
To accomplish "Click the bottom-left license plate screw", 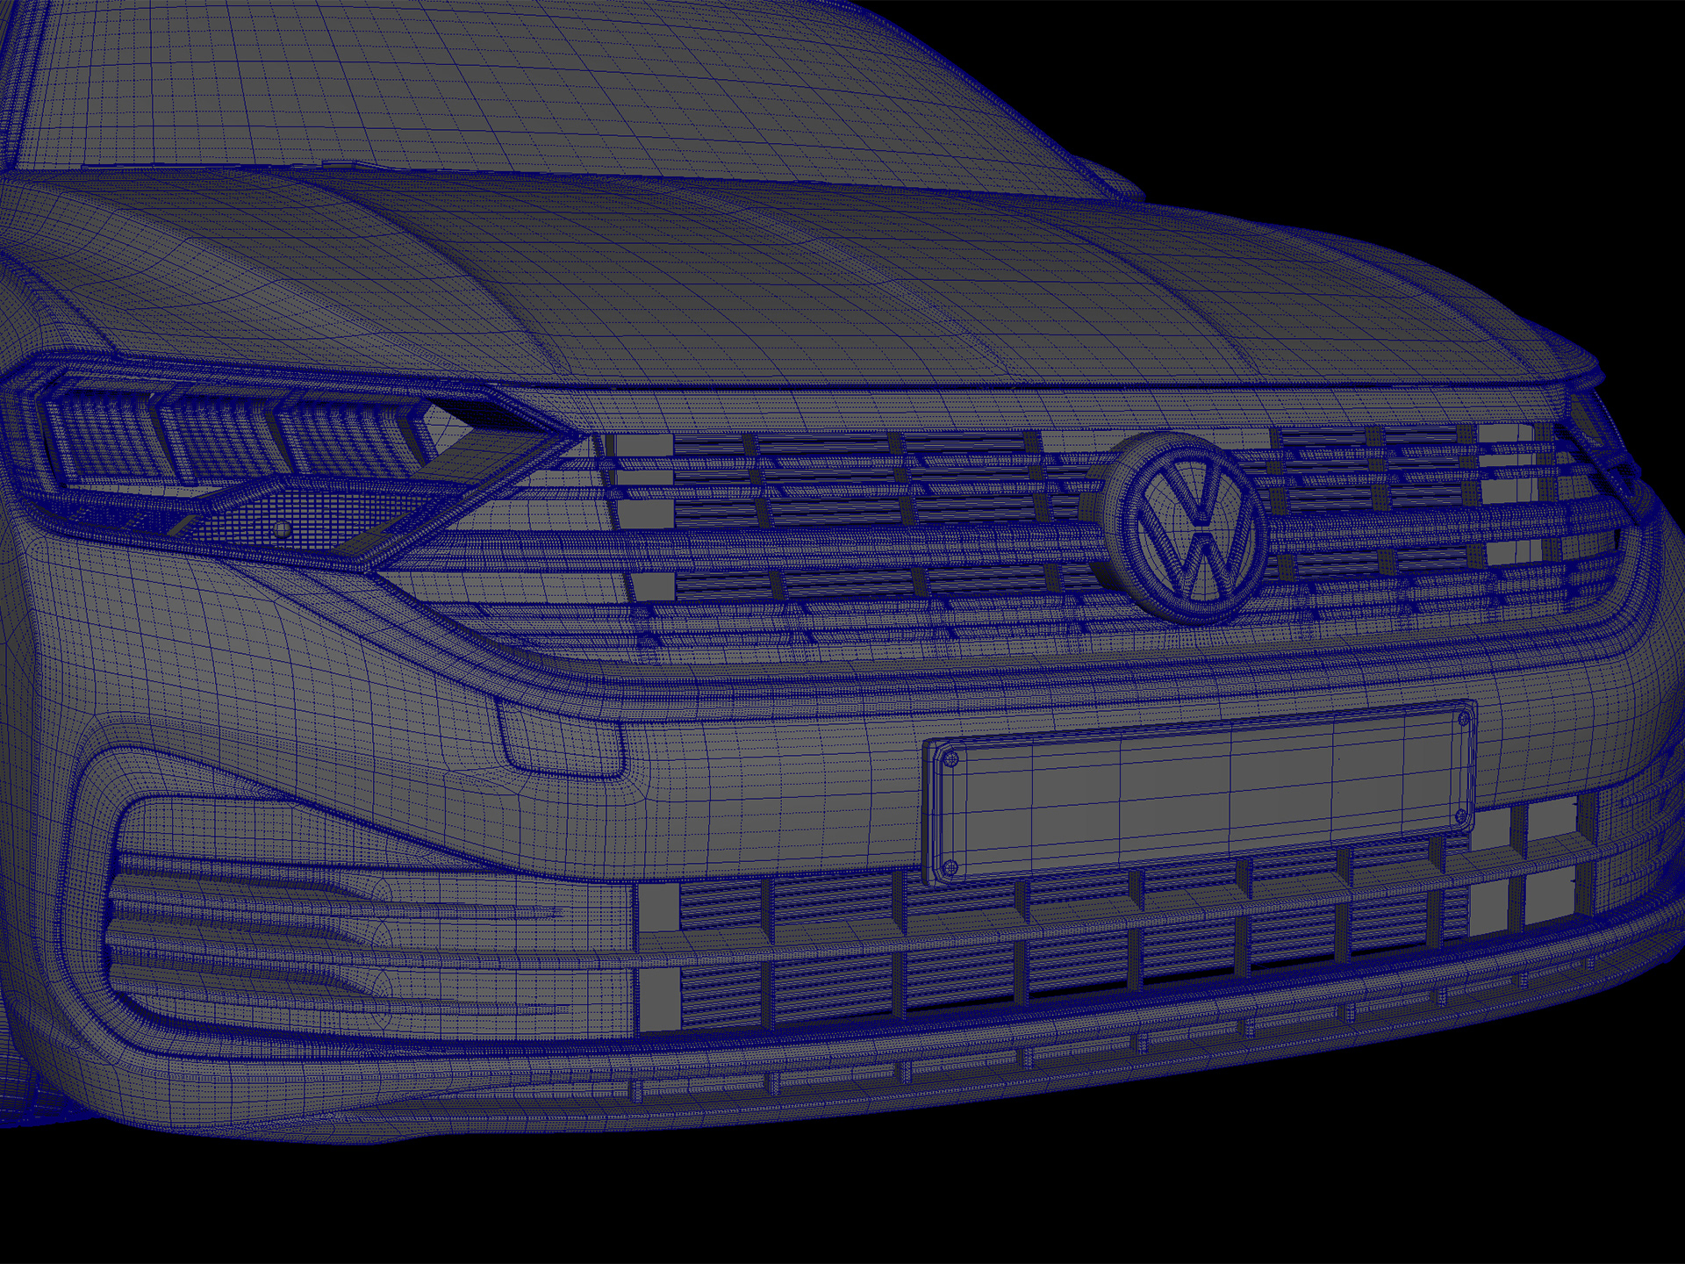I will tap(949, 868).
